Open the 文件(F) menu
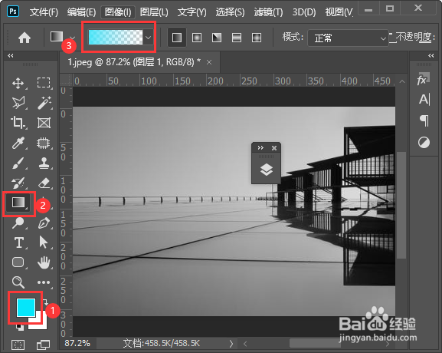The width and height of the screenshot is (442, 353). (x=44, y=12)
